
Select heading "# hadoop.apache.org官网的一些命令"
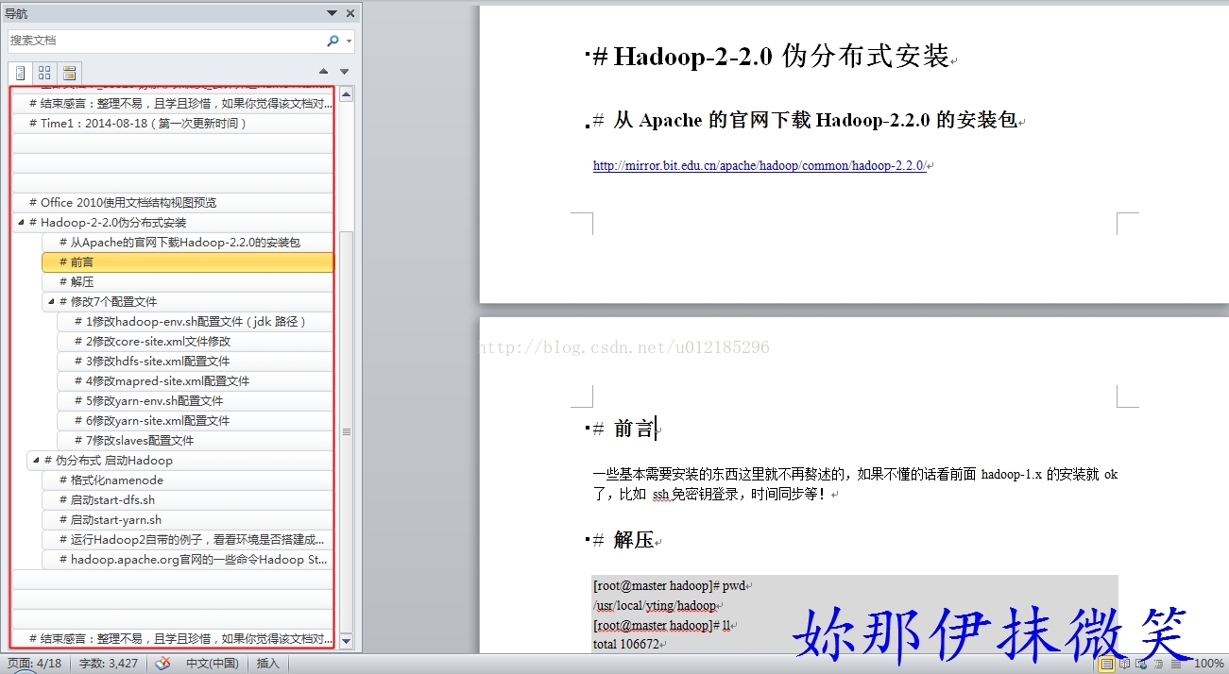point(188,560)
